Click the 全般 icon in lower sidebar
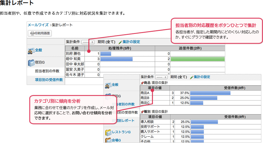 [107, 85]
